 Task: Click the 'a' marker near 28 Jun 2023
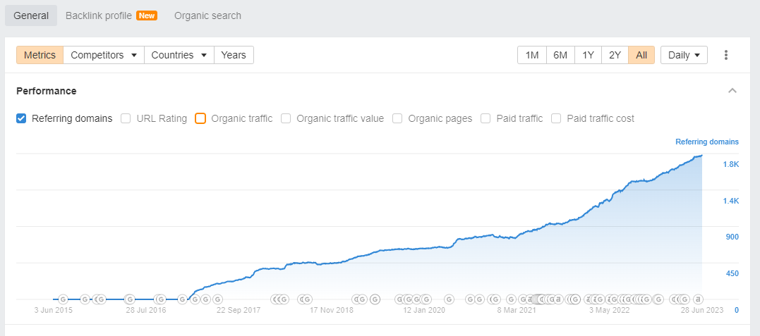click(x=698, y=299)
